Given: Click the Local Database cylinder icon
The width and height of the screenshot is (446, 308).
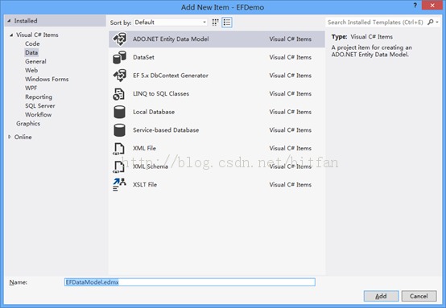Looking at the screenshot, I should (119, 112).
